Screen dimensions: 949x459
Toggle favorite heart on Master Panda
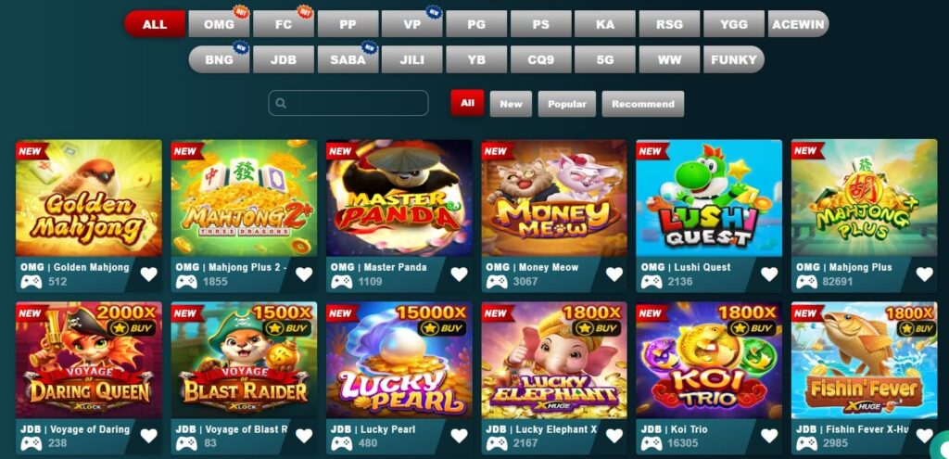coord(459,274)
